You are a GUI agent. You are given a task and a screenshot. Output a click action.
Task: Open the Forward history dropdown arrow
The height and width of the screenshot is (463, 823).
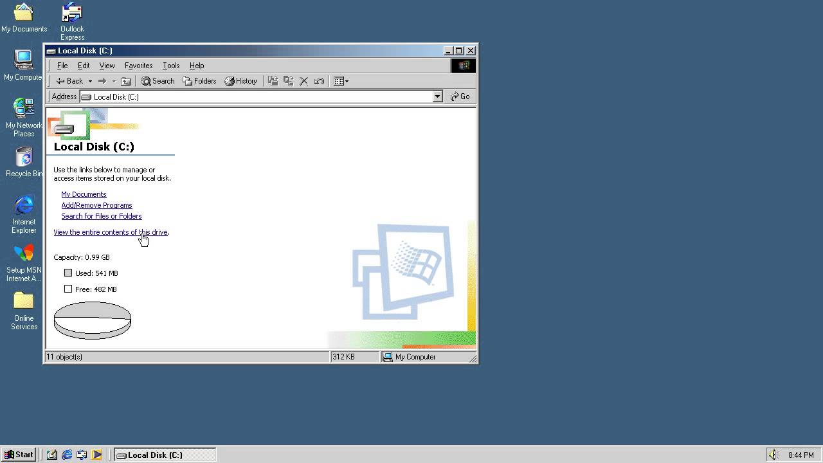tap(114, 81)
